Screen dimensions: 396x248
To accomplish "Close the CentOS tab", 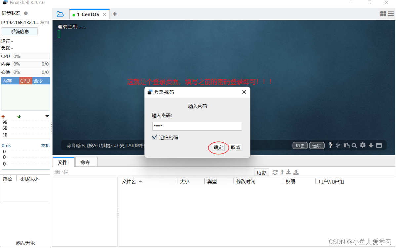I will pos(104,15).
